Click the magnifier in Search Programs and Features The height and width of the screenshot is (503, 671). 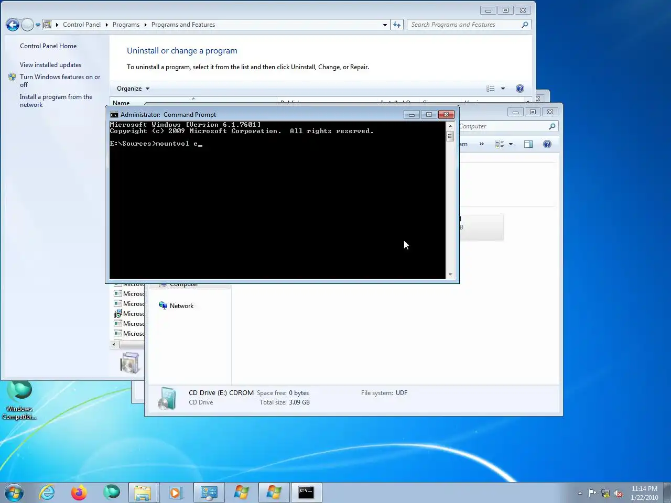525,25
